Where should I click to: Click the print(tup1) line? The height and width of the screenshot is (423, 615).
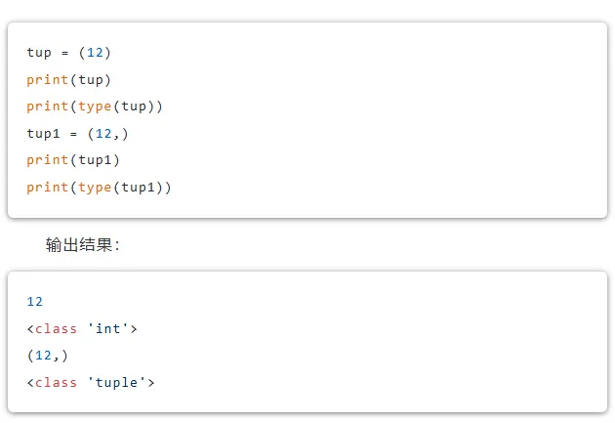pyautogui.click(x=73, y=160)
